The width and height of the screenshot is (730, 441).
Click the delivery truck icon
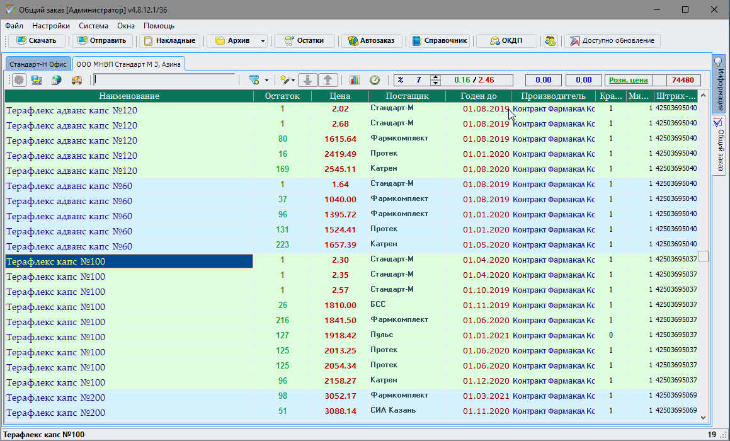77,80
